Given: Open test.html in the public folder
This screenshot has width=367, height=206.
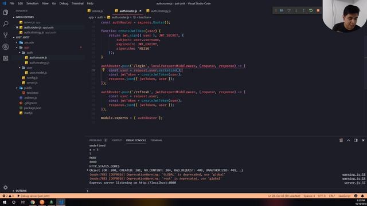Looking at the screenshot, I should point(32,93).
